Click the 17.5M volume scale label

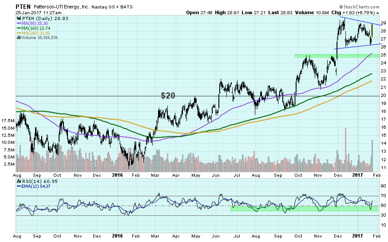point(8,121)
